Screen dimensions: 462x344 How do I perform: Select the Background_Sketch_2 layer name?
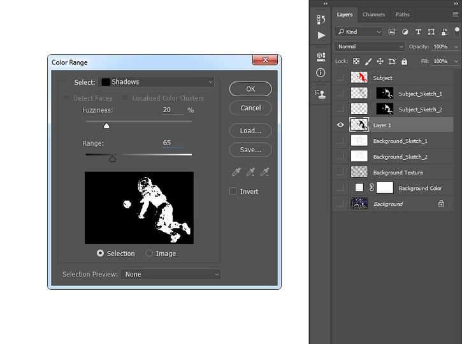point(400,157)
